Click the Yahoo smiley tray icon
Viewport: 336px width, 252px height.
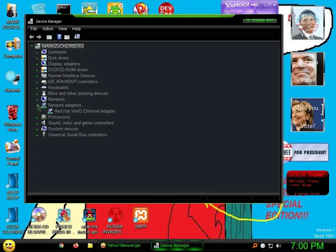[x=263, y=246]
